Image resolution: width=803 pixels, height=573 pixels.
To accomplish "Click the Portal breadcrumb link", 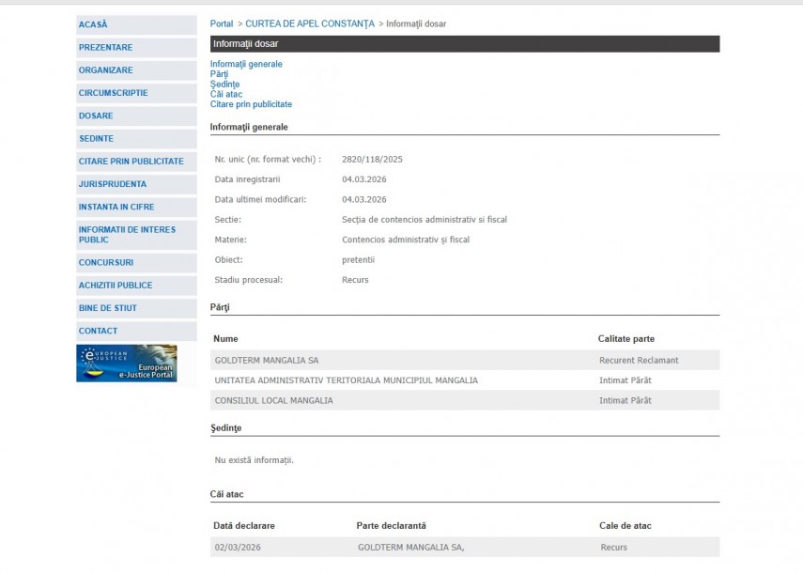I will pyautogui.click(x=222, y=23).
